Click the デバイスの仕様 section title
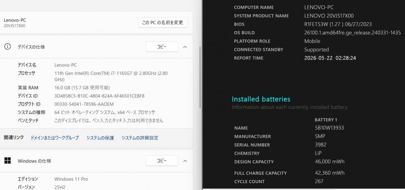Viewport: 405px width, 190px height. tap(31, 47)
